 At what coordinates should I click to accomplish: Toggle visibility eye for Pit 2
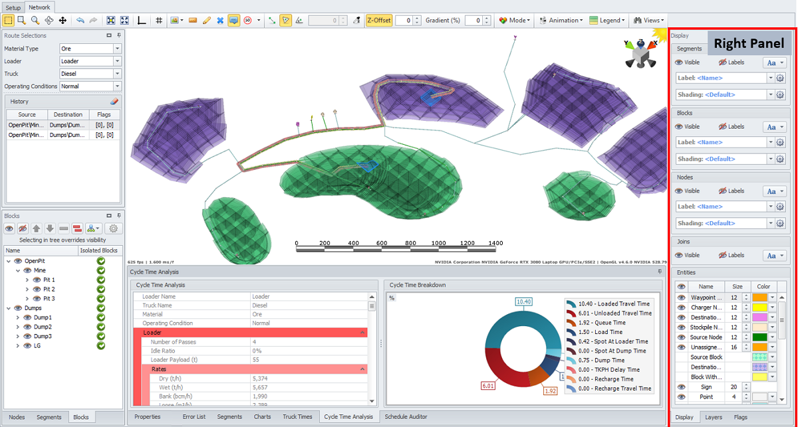coord(37,290)
